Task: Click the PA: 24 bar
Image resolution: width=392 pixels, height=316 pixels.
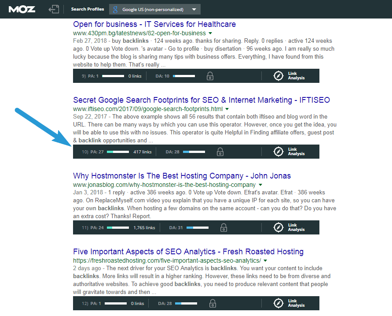Action: click(x=118, y=227)
